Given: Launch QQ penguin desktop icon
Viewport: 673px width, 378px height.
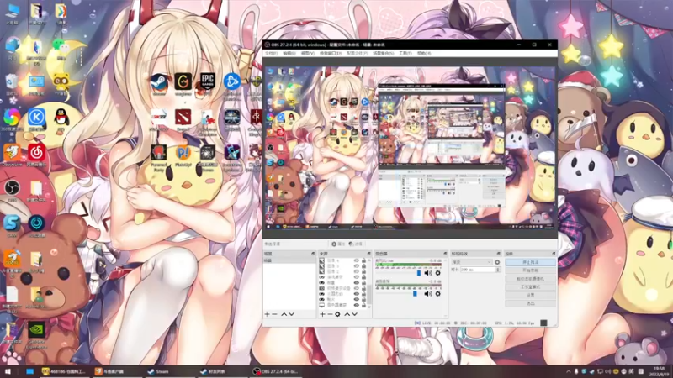Looking at the screenshot, I should (x=61, y=117).
